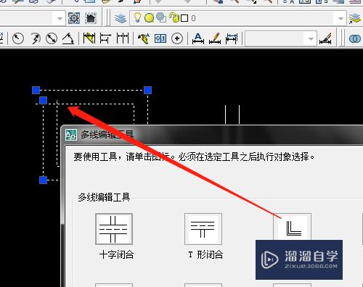Select the Tolerance tool icon
This screenshot has width=363, height=287.
pos(160,38)
